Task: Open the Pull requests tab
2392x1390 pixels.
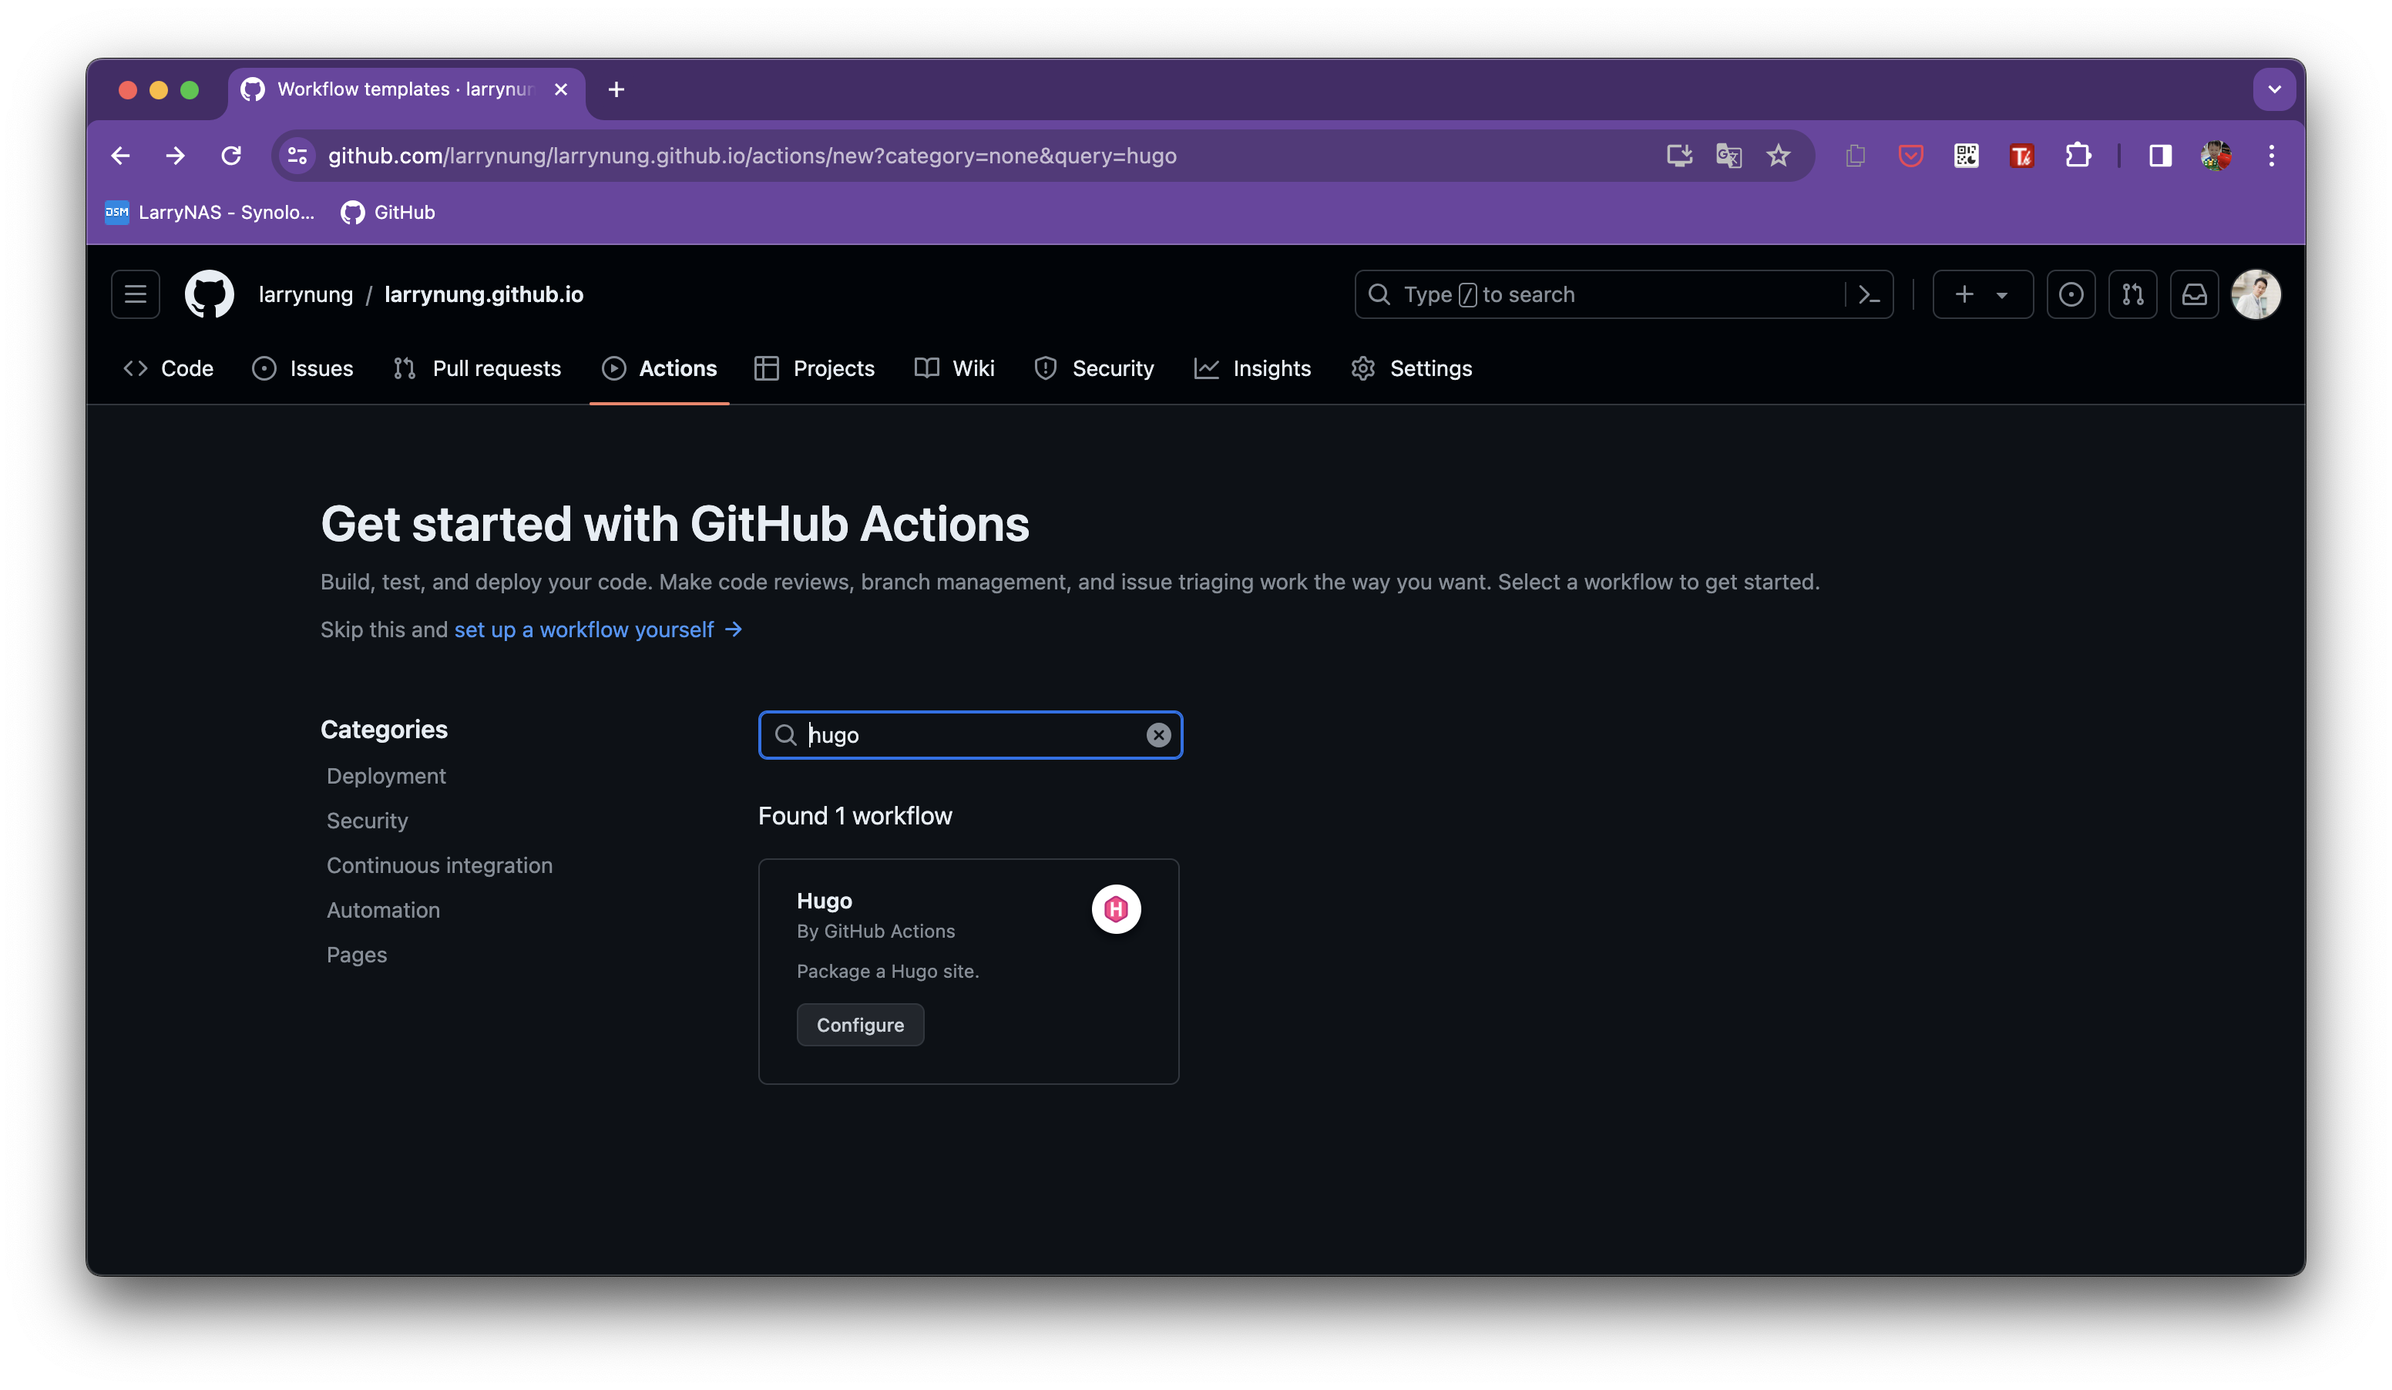Action: pos(476,368)
